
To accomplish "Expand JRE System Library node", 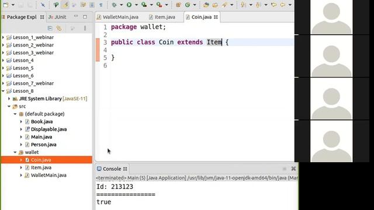I will point(9,99).
